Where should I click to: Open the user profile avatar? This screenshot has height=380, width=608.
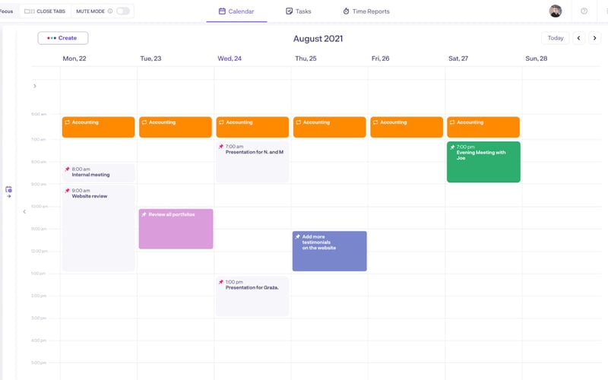click(x=556, y=11)
